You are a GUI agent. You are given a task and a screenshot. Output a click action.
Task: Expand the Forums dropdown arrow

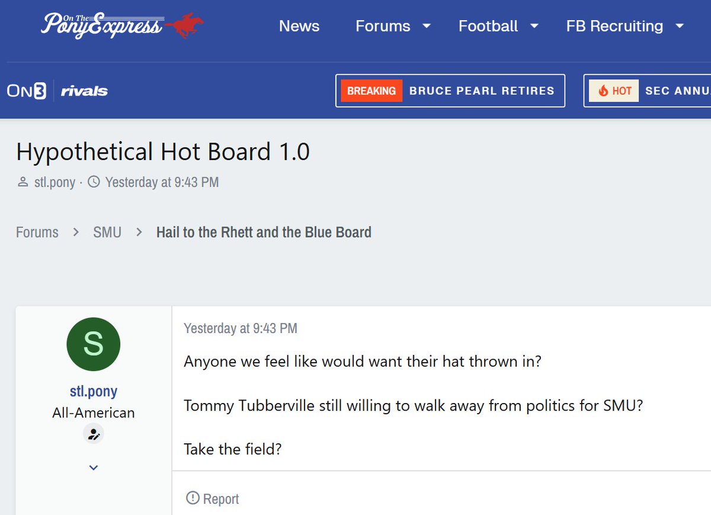[x=426, y=26]
